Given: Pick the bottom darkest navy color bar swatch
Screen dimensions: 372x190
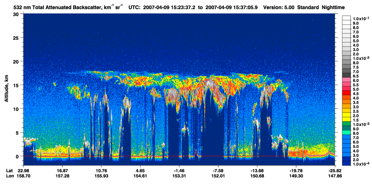Looking at the screenshot, I should tap(346, 164).
